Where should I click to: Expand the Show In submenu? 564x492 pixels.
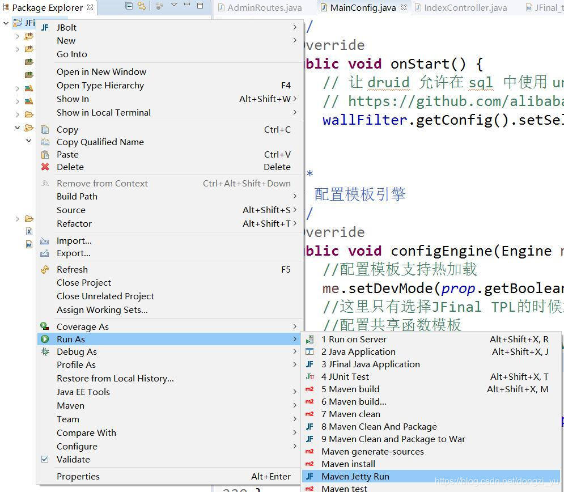point(170,99)
